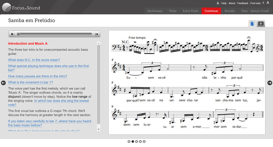
Task: Click the text panel scrollbar thumb
Action: 99,84
